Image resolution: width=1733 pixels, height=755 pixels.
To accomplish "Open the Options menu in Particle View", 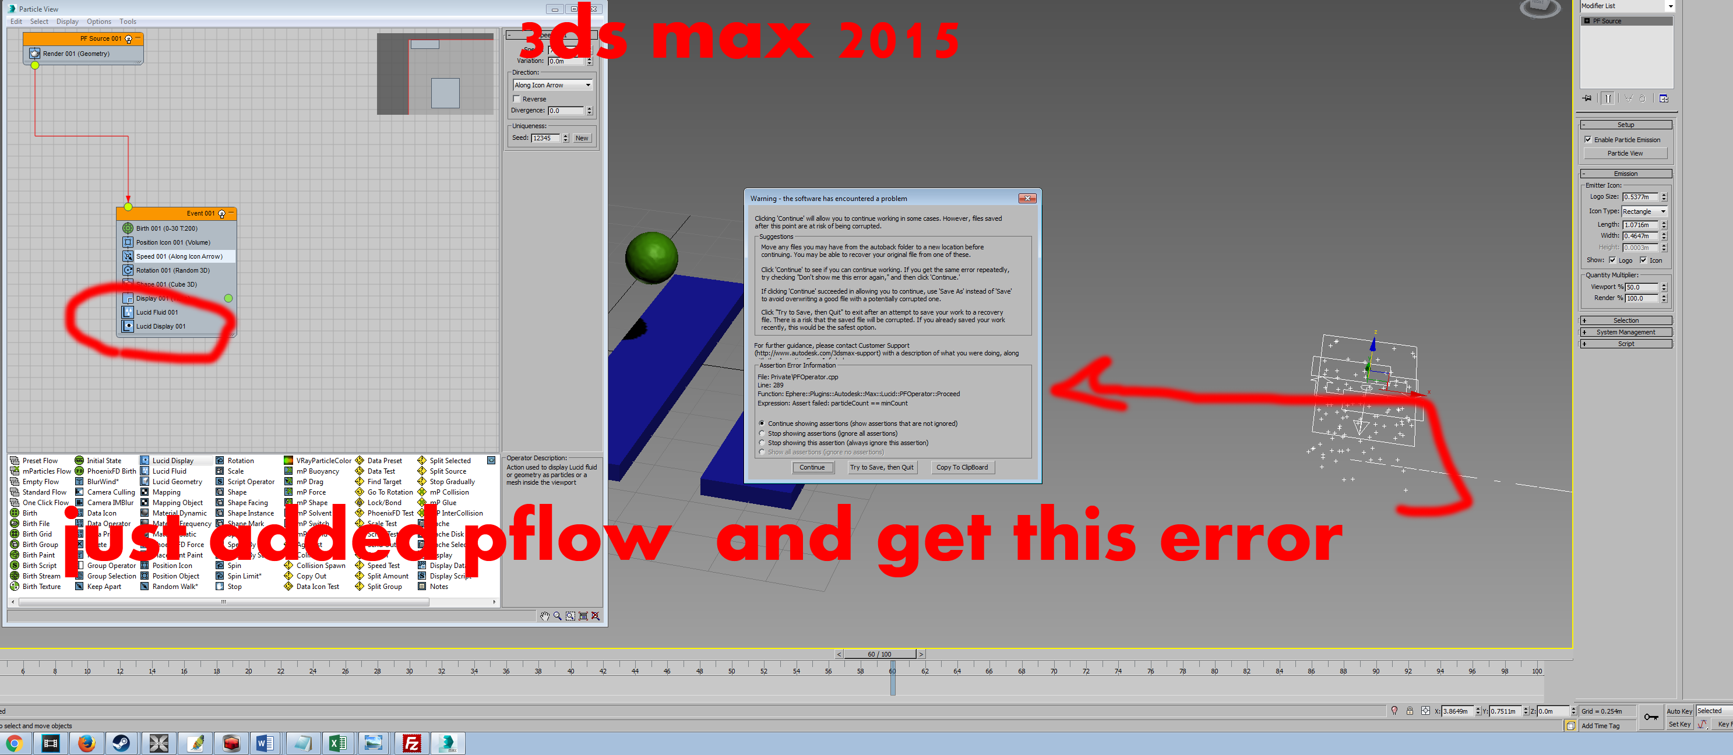I will point(99,22).
